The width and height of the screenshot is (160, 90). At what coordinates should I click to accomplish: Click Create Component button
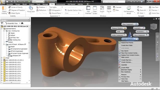coord(130,39)
